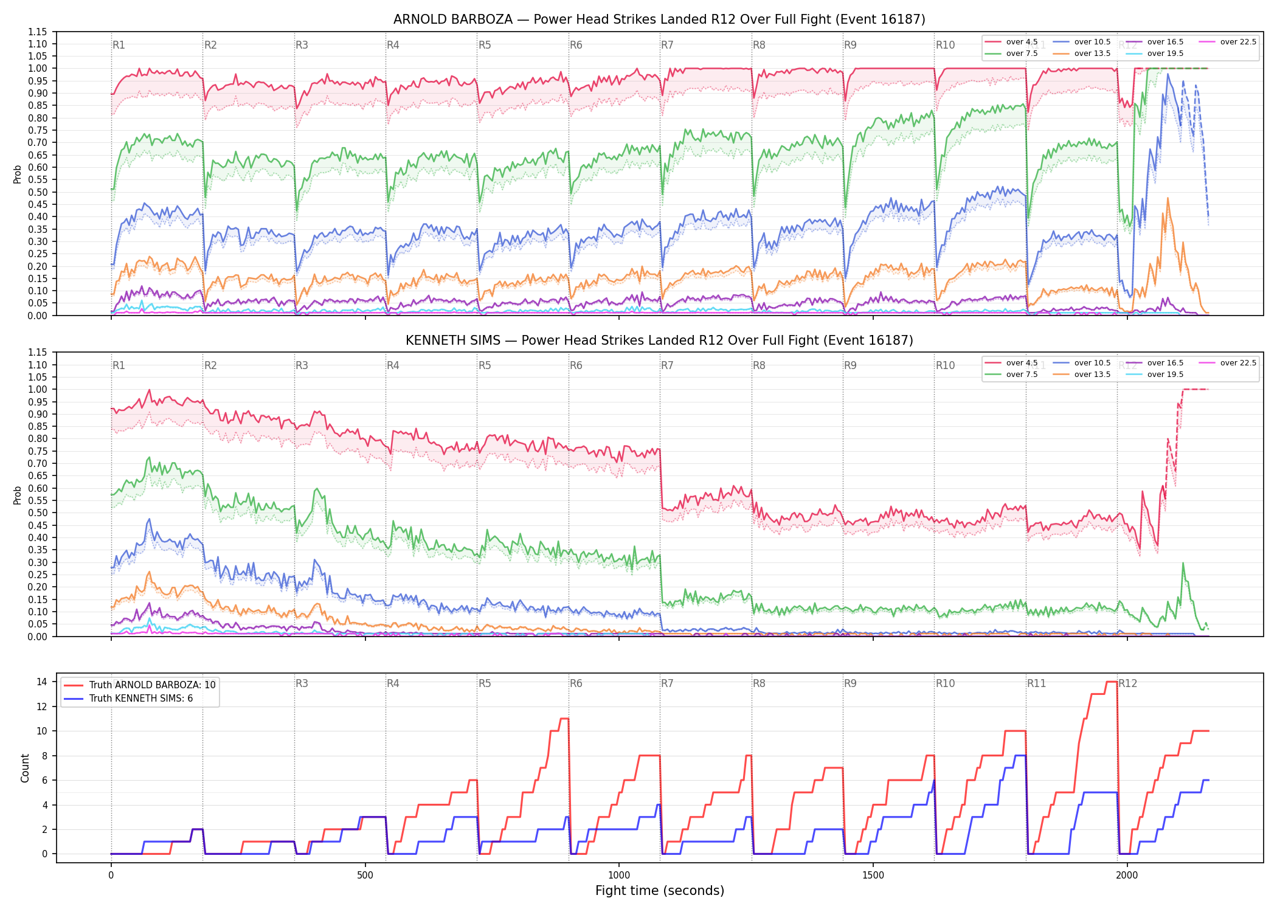Click the 'Prob' label of Barboza chart

tap(17, 174)
